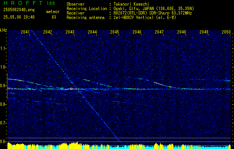234x149 pixels.
Task: Select the filename 2505062040.png
Action: click(x=19, y=10)
